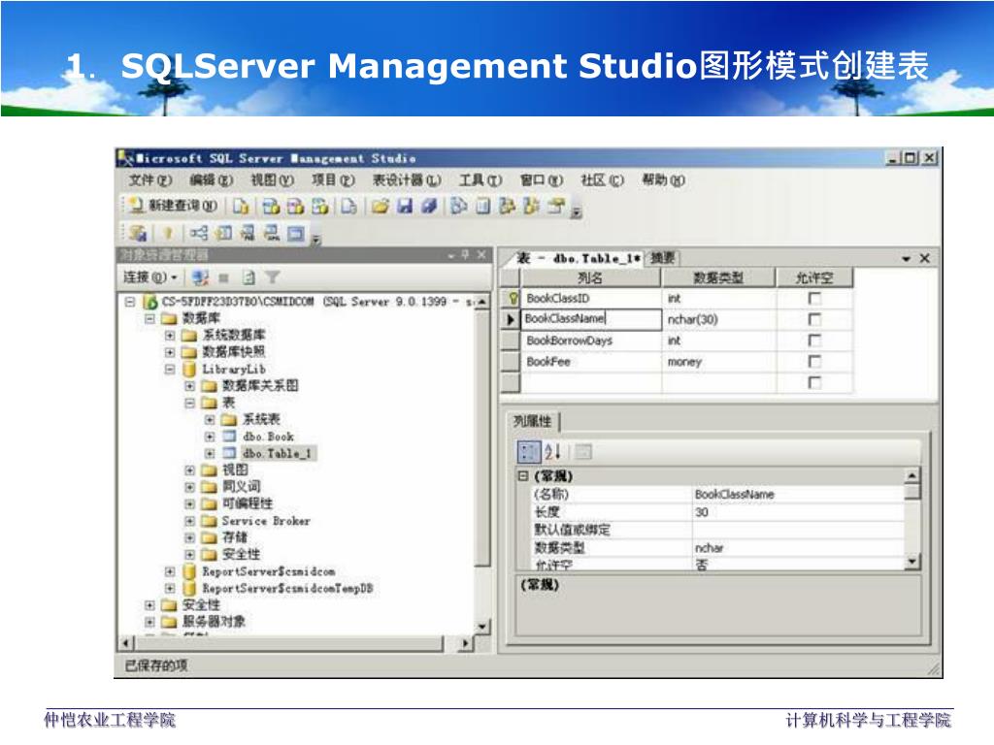Click the row selector for BookBorrowDays
Viewport: 994px width, 745px height.
click(511, 340)
